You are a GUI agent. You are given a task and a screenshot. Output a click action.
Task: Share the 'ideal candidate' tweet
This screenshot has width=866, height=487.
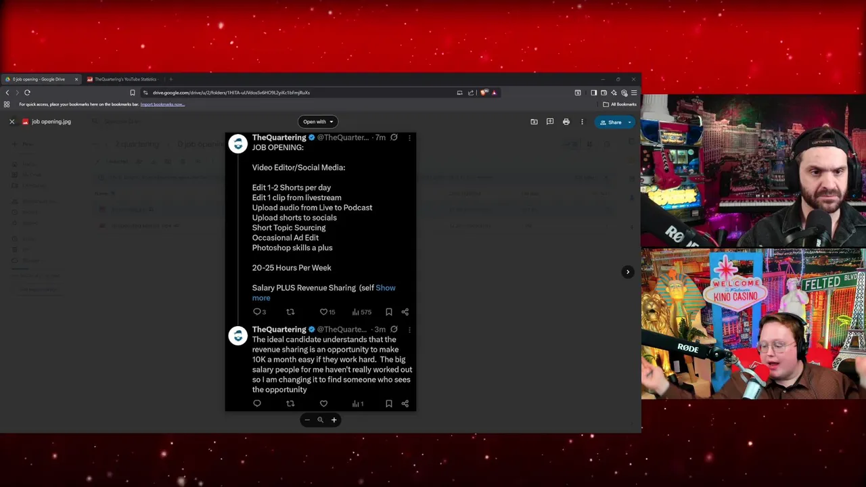pos(405,404)
